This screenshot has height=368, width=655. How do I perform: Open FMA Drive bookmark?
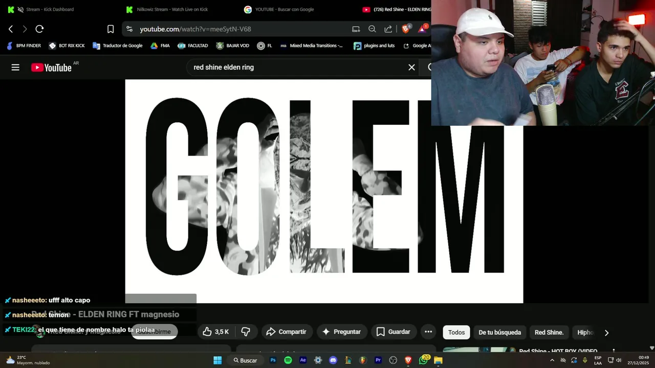pos(160,45)
